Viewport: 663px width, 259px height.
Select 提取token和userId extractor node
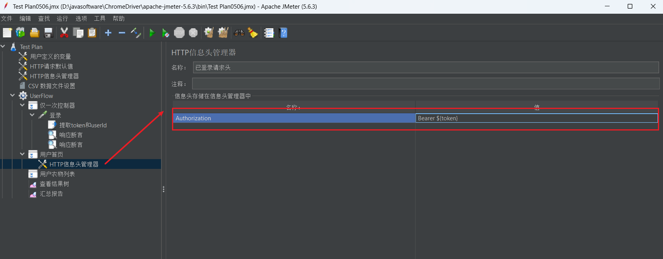(83, 125)
